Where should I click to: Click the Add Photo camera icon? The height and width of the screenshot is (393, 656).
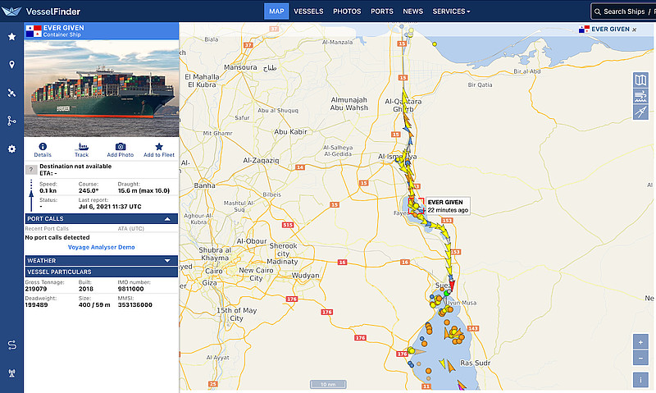click(x=120, y=146)
